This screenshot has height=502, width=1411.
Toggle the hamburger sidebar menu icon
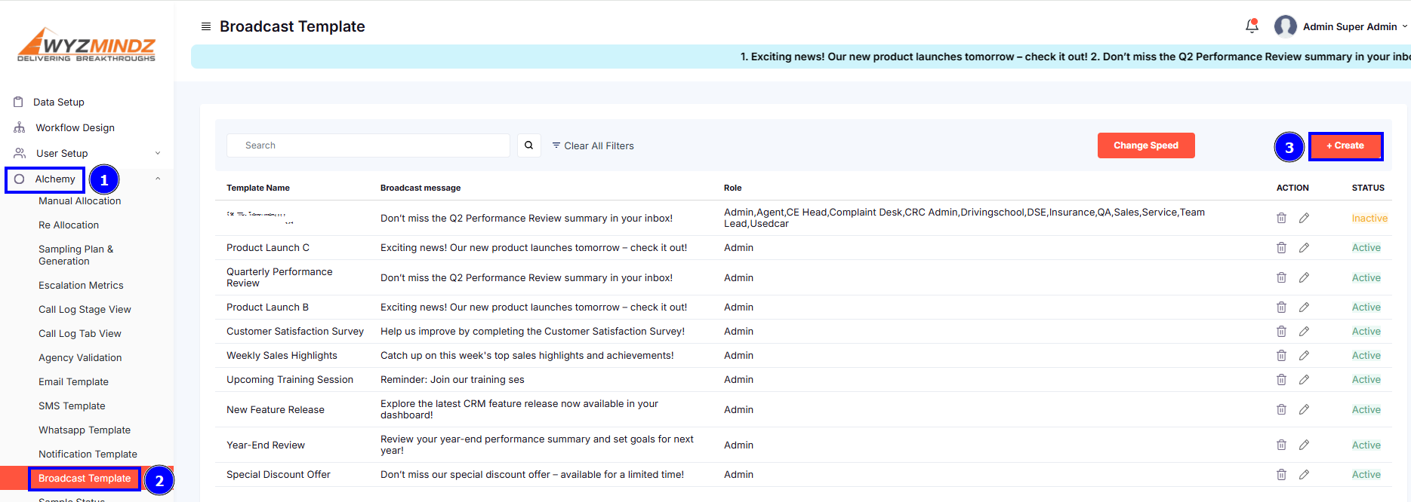(x=206, y=26)
